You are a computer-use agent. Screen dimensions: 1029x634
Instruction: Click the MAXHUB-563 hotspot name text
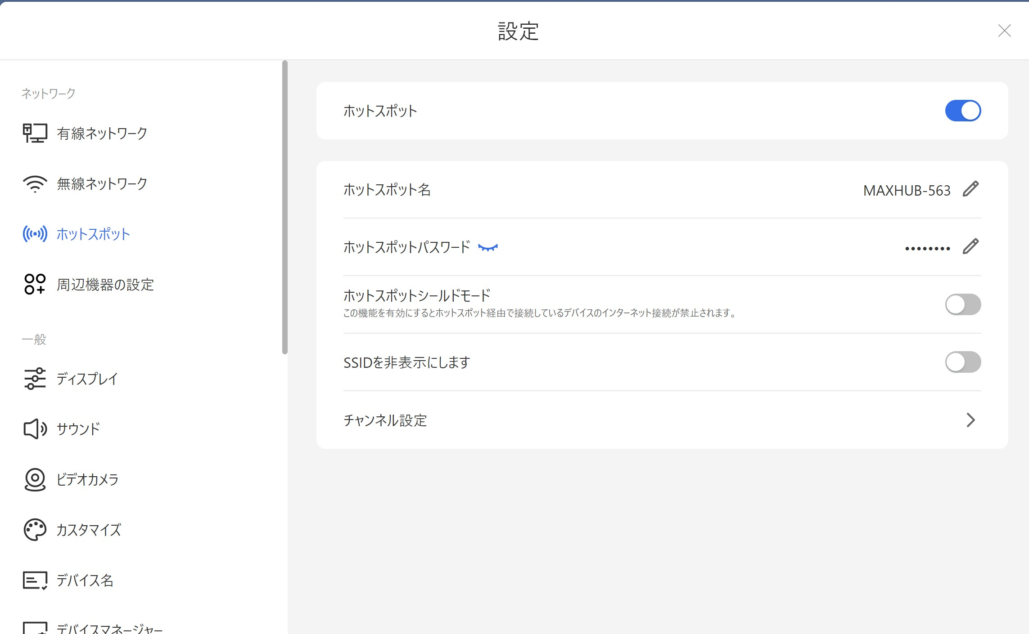(907, 190)
